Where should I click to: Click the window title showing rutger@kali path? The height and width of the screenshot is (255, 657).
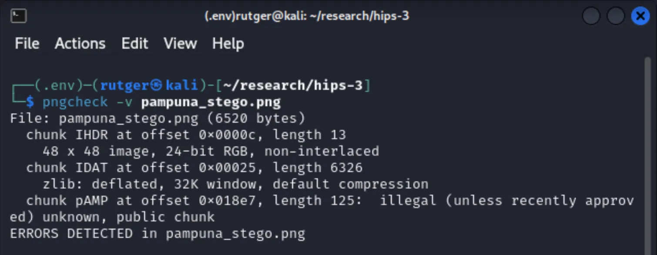[307, 16]
